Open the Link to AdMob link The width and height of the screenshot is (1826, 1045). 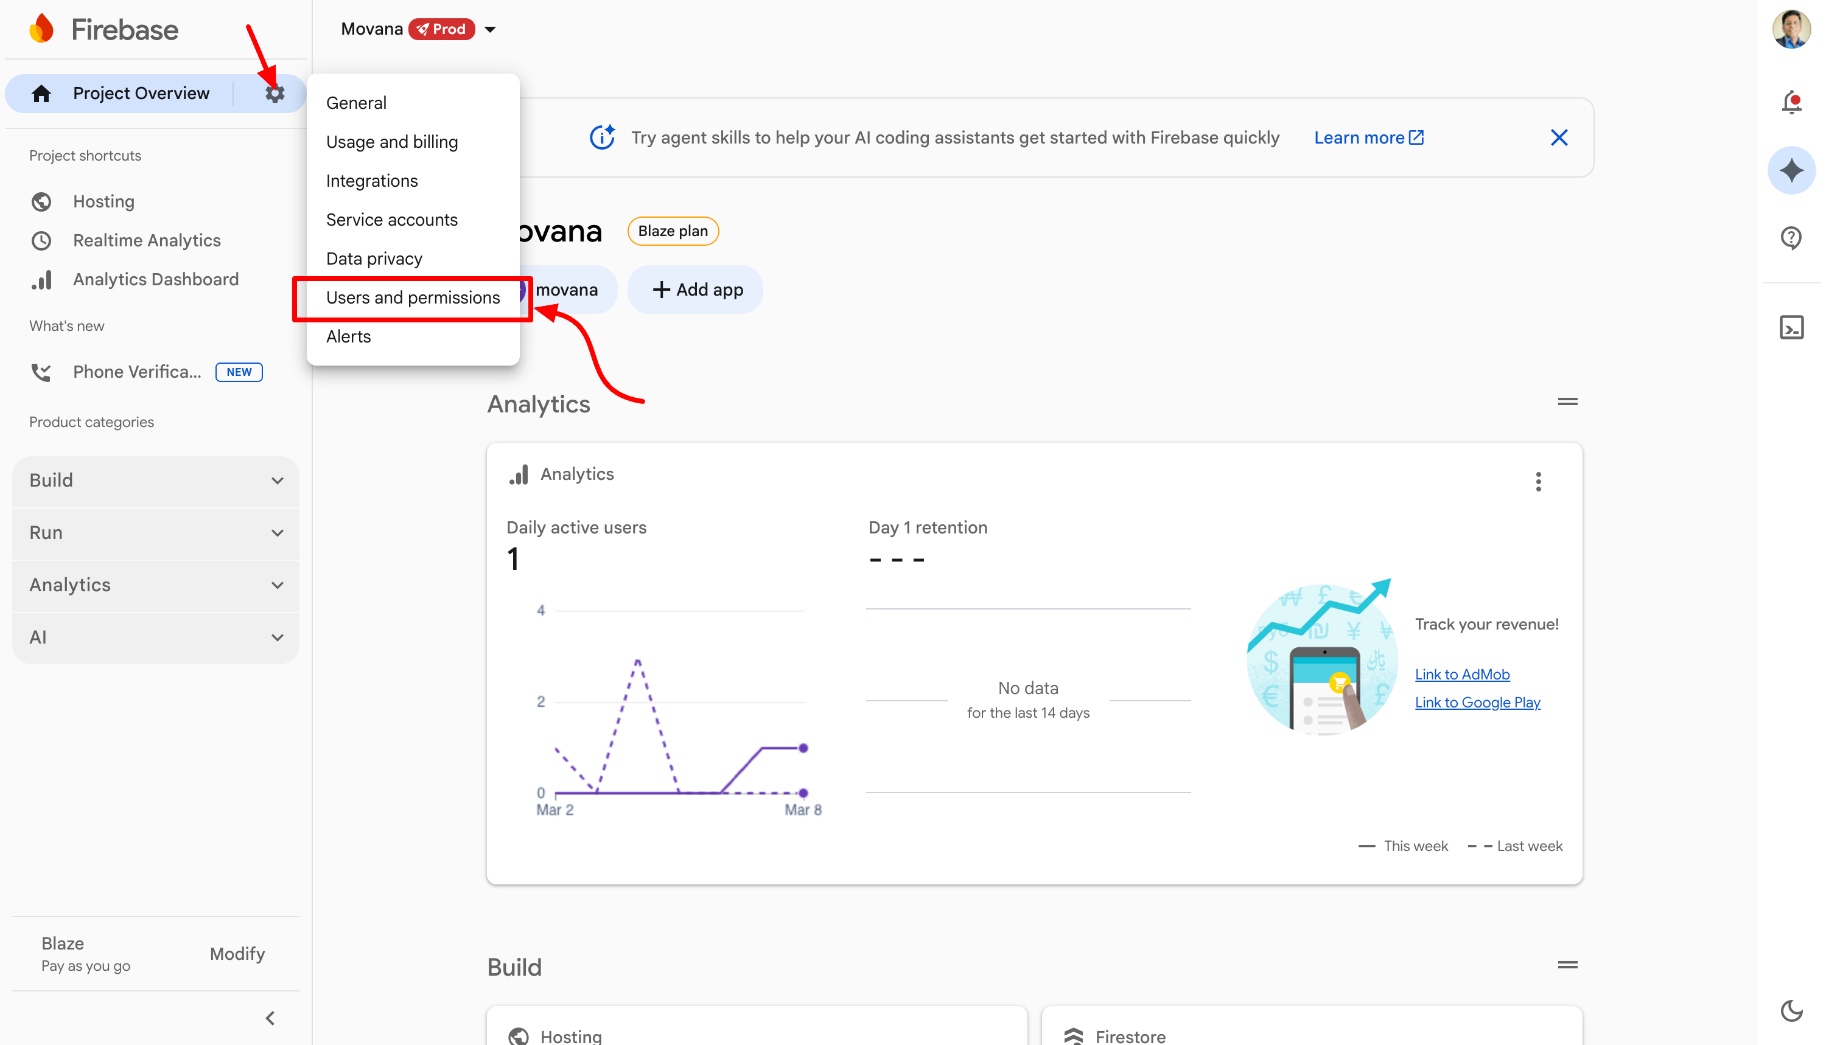click(1462, 675)
